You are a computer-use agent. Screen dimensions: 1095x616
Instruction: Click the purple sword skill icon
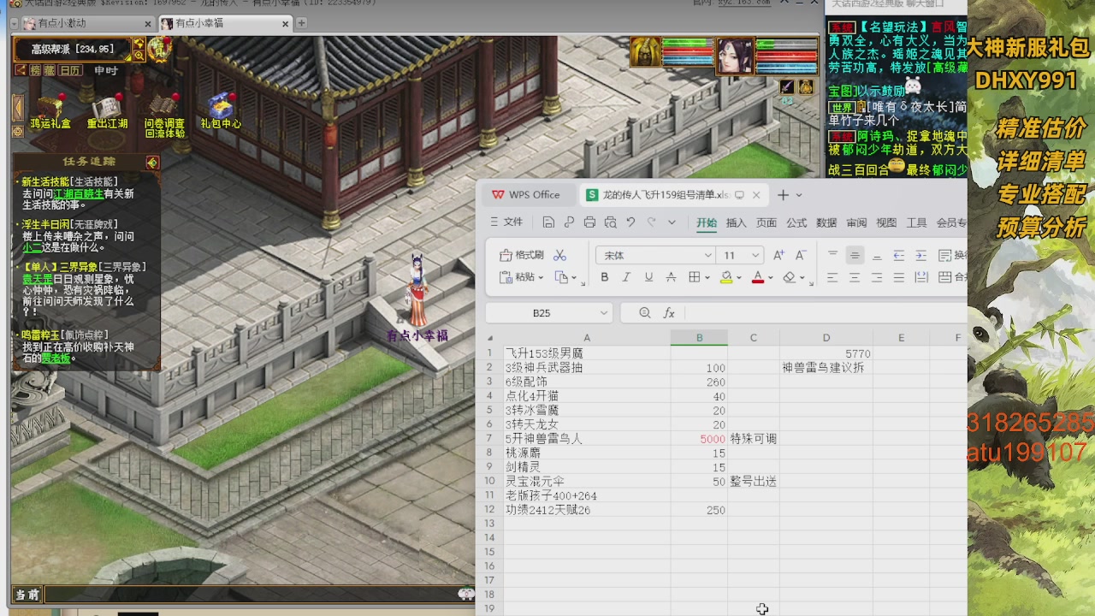point(787,86)
